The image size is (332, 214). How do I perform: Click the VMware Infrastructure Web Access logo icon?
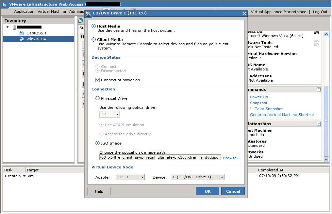[x=4, y=5]
